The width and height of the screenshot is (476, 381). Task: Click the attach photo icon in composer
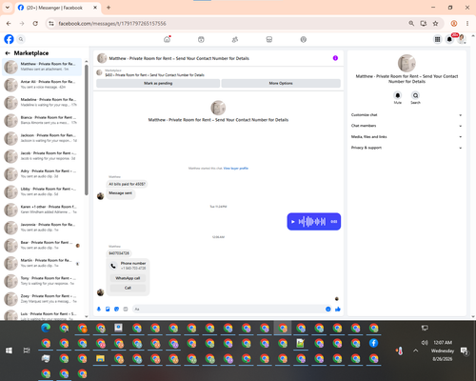108,309
